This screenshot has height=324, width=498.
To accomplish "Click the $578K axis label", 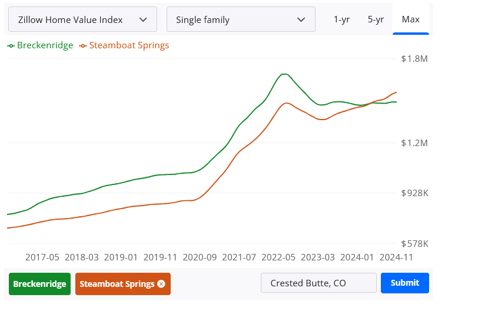I will pyautogui.click(x=415, y=244).
